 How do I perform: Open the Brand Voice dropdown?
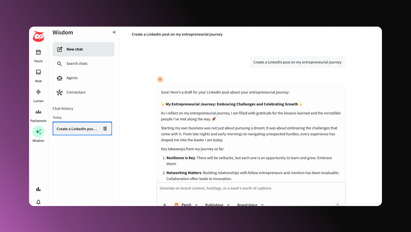(x=251, y=205)
